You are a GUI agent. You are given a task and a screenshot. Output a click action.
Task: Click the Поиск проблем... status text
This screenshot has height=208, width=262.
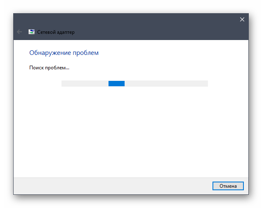tap(49, 68)
